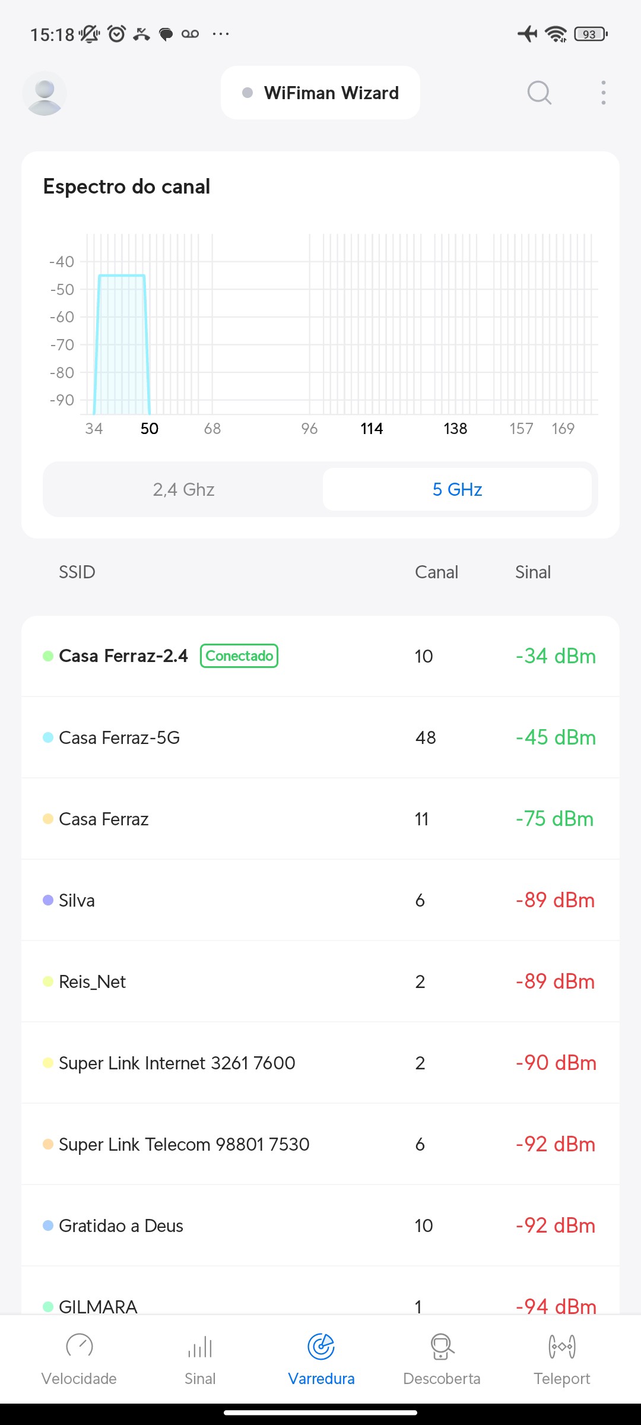This screenshot has height=1425, width=641.
Task: Select the Varredura scan tab icon
Action: click(321, 1347)
